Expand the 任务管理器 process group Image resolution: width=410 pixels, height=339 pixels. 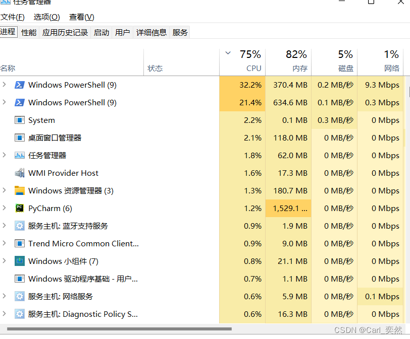(4, 155)
